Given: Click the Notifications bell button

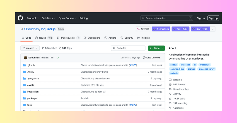Looking at the screenshot, I should pos(161,29).
